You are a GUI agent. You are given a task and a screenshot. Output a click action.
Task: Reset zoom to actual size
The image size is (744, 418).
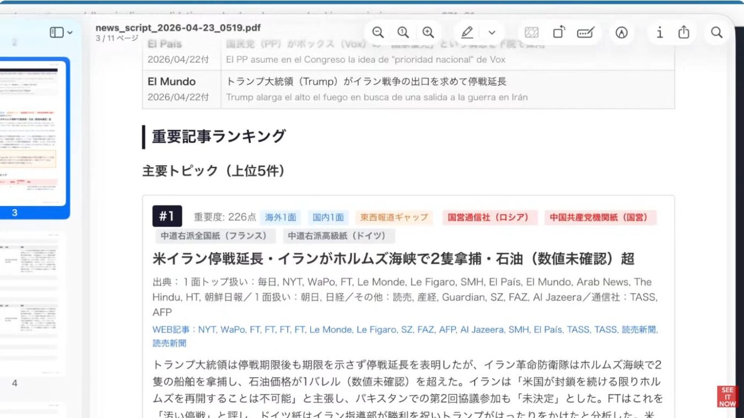click(x=403, y=32)
